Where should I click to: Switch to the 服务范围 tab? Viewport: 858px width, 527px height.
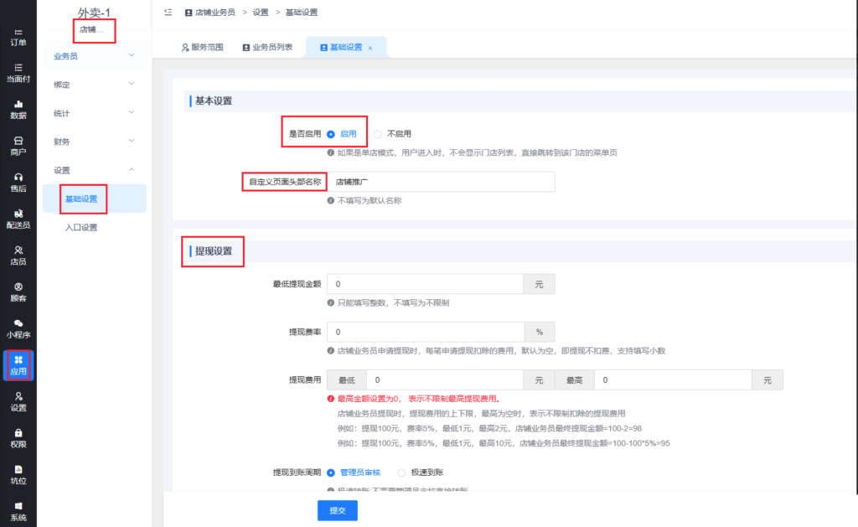(x=203, y=48)
